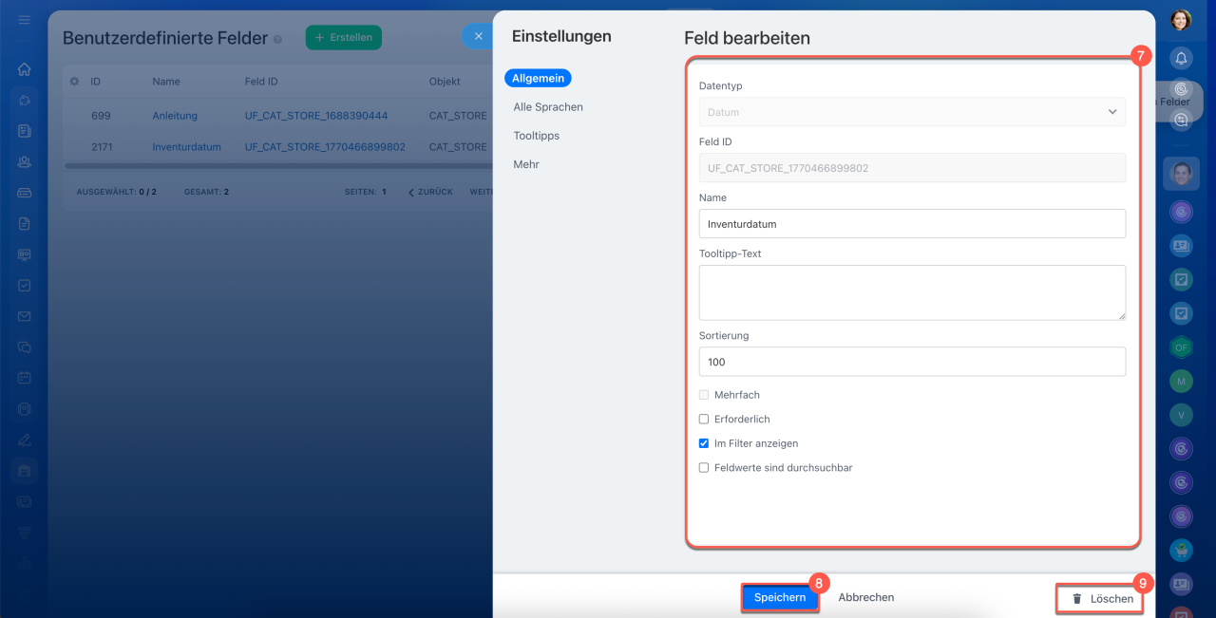
Task: Open the M contact circle in right bar
Action: point(1181,381)
